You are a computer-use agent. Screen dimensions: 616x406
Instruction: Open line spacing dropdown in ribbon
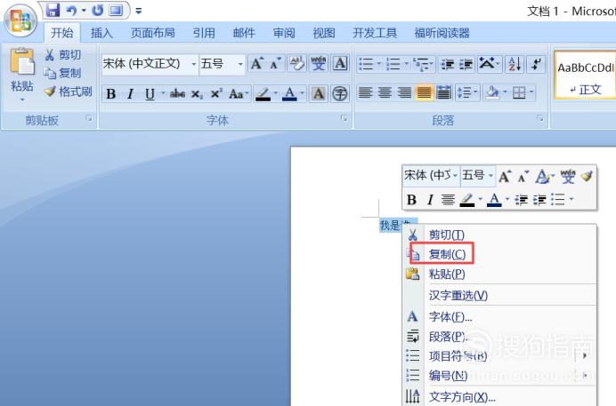(x=466, y=93)
